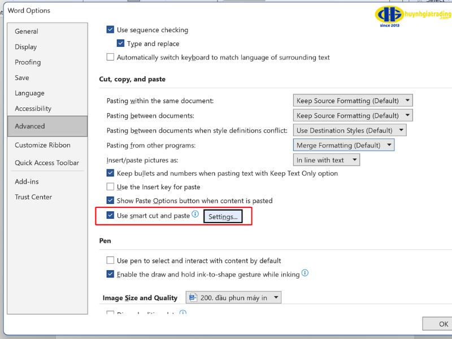Open Insert/paste pictures as dropdown
Screen dimensions: 452x339
[327, 160]
